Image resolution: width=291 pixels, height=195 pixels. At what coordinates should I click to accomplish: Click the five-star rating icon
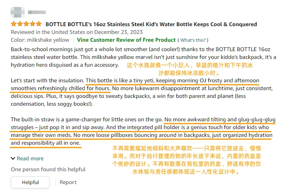coord(26,24)
